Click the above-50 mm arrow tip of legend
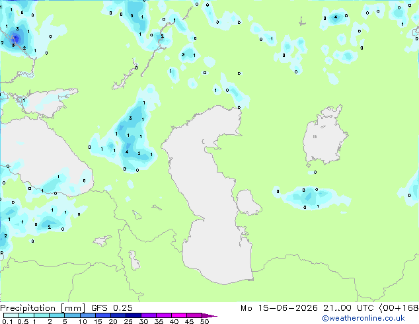419x324 pixels. pos(209,316)
